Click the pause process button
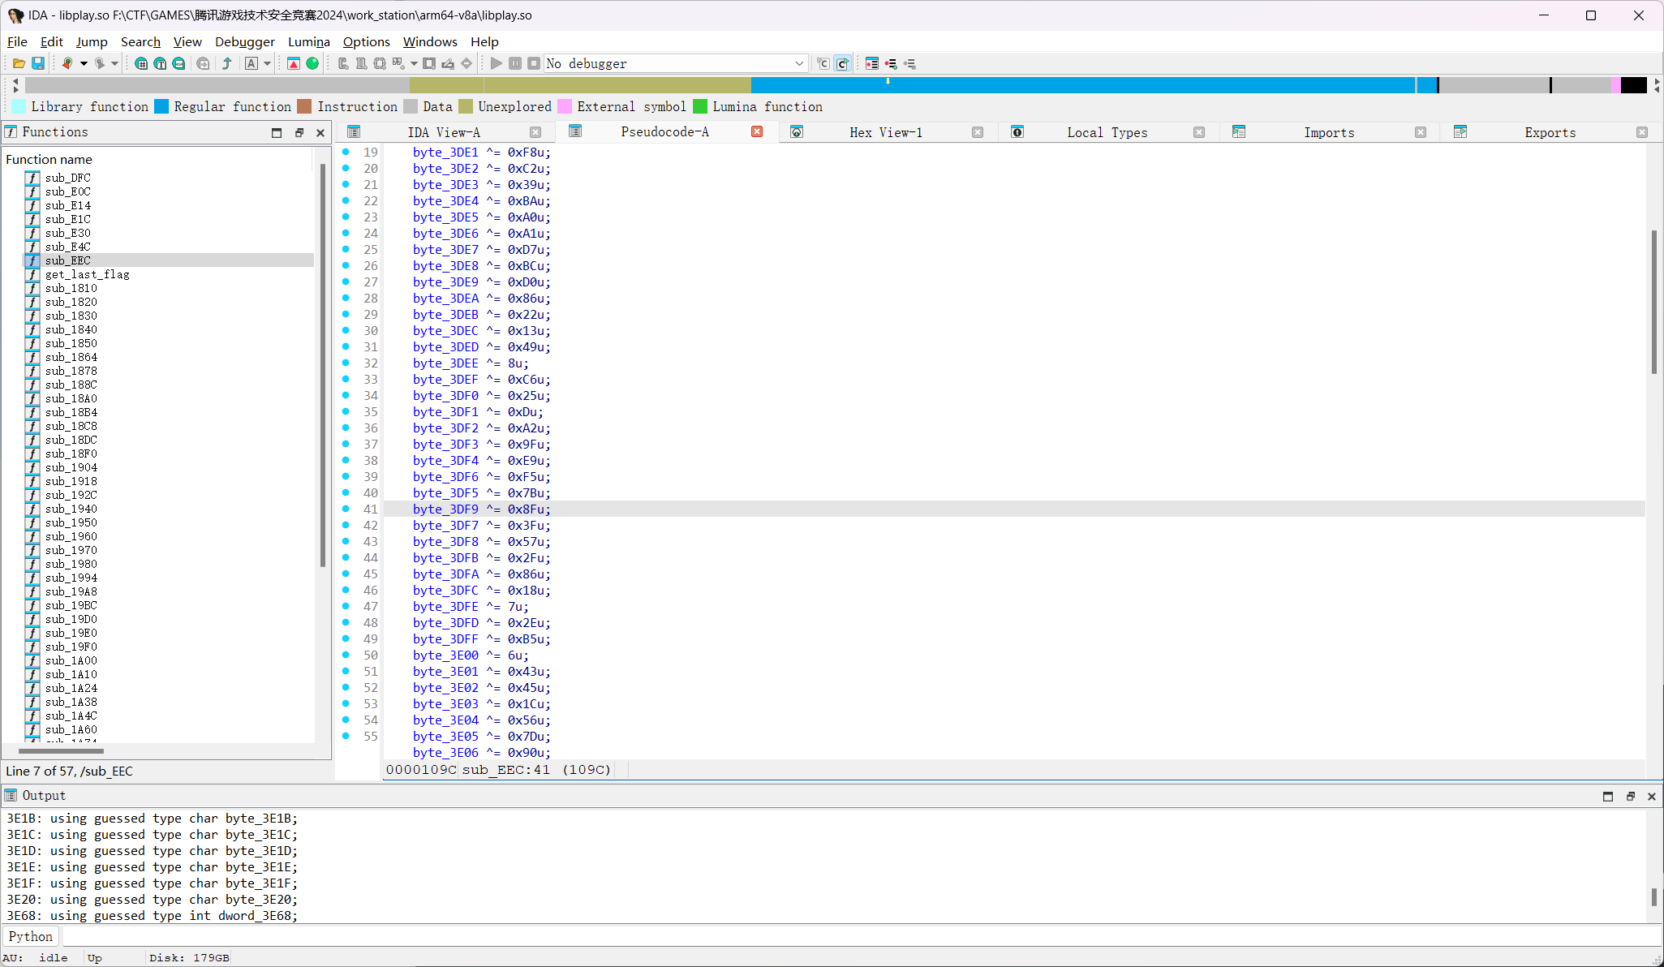1664x967 pixels. pos(515,63)
